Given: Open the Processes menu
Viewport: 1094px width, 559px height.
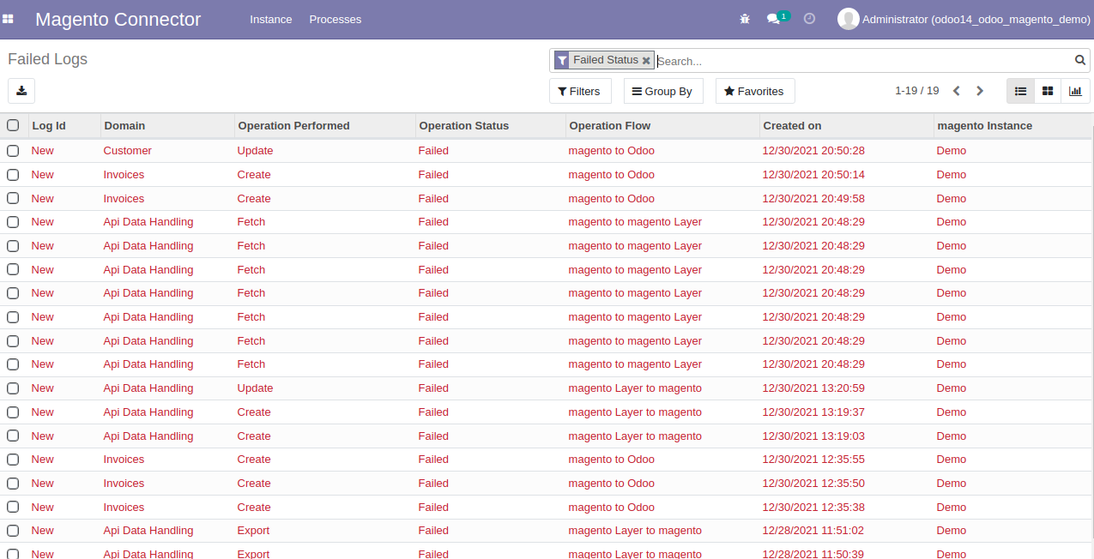Looking at the screenshot, I should pyautogui.click(x=335, y=19).
